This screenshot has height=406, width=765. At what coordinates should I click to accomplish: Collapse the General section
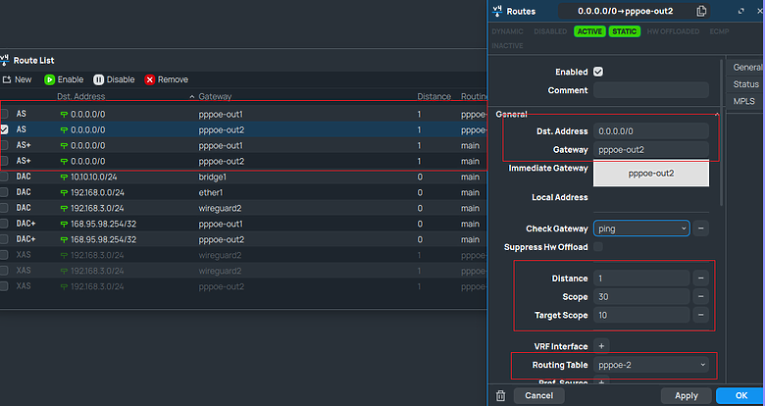(717, 114)
